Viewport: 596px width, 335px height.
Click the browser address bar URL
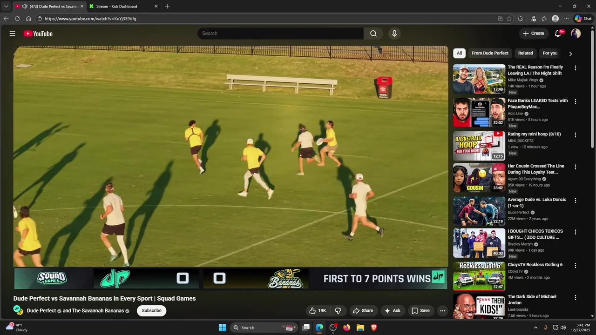click(90, 19)
